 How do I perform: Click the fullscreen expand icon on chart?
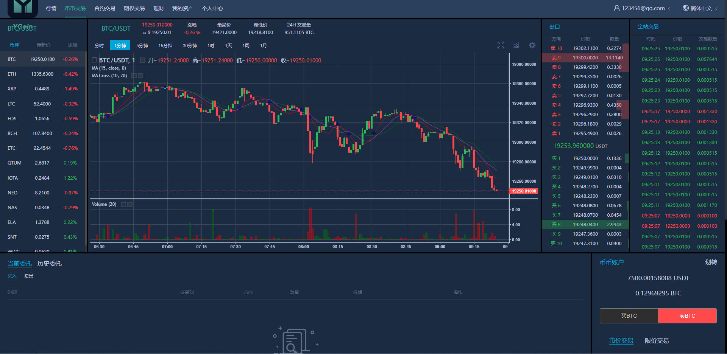coord(501,45)
